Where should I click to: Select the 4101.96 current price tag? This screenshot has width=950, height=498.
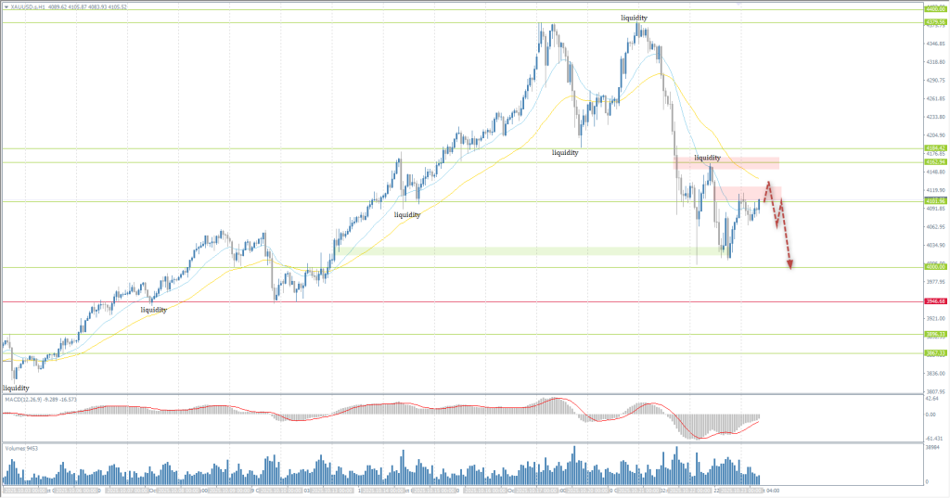[934, 201]
